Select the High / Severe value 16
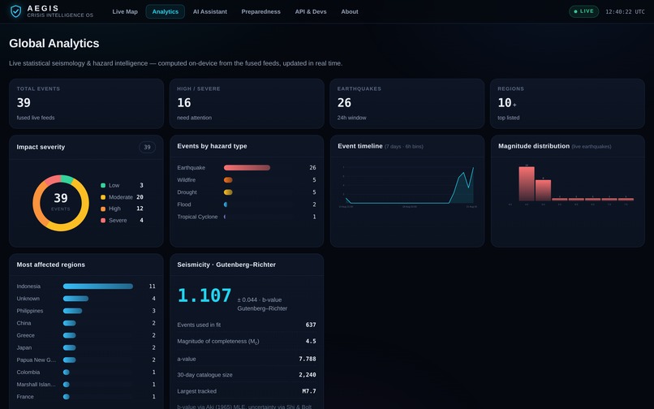 [x=184, y=103]
